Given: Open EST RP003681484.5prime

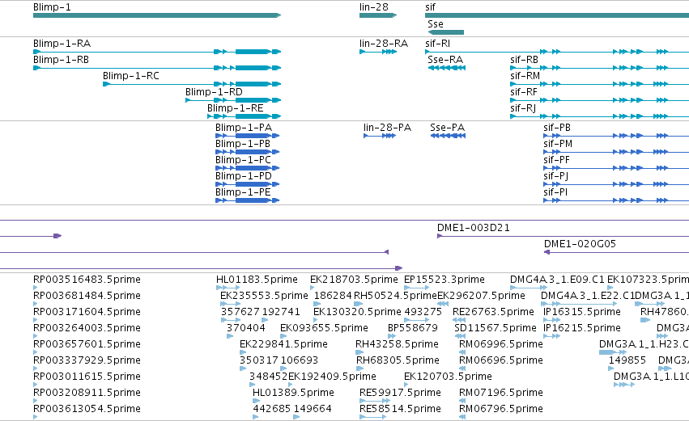Looking at the screenshot, I should point(87,296).
